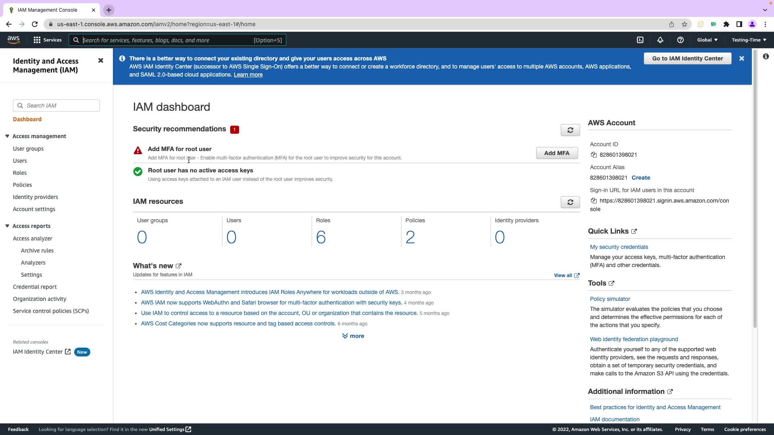Open the Global region dropdown
The height and width of the screenshot is (435, 774).
(707, 40)
